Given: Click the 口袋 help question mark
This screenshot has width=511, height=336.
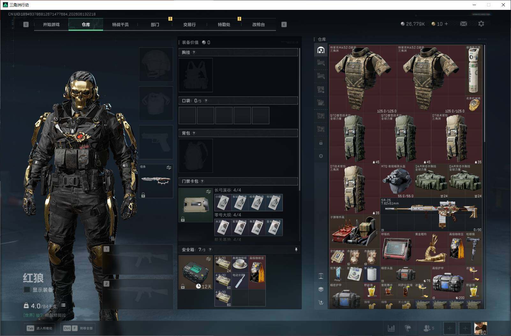Looking at the screenshot, I should coord(206,101).
